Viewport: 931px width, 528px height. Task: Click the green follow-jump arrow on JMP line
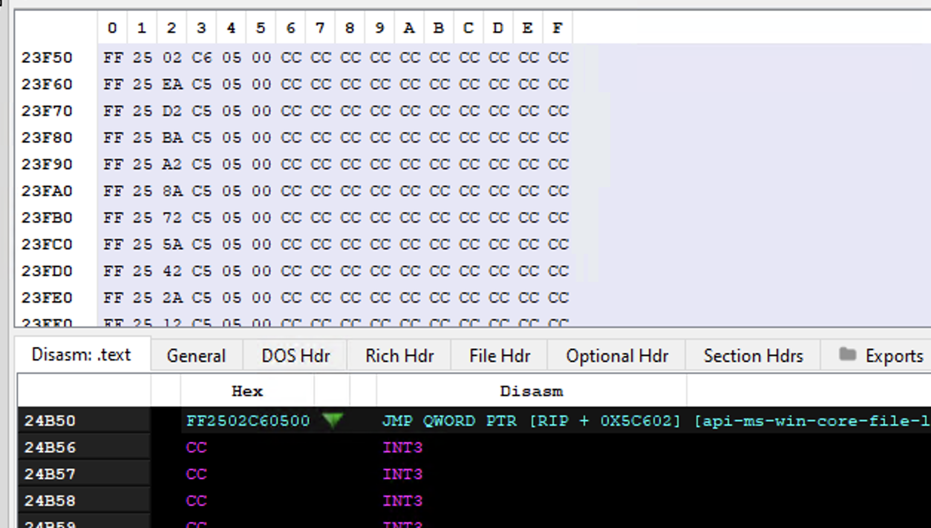pyautogui.click(x=333, y=420)
